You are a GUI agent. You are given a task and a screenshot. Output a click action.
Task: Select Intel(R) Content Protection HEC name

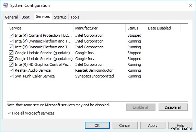coord(43,35)
